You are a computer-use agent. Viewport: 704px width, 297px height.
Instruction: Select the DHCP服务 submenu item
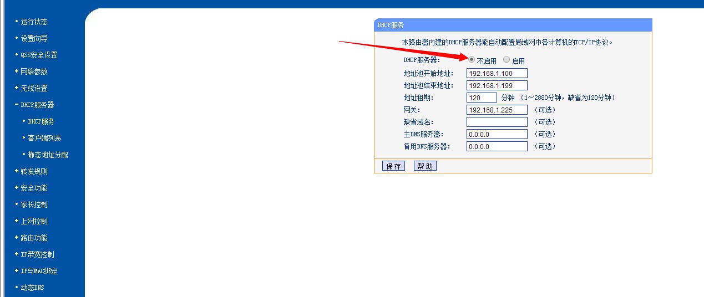click(x=41, y=121)
